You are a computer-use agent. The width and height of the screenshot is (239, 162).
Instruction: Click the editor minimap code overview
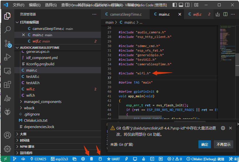click(x=227, y=44)
